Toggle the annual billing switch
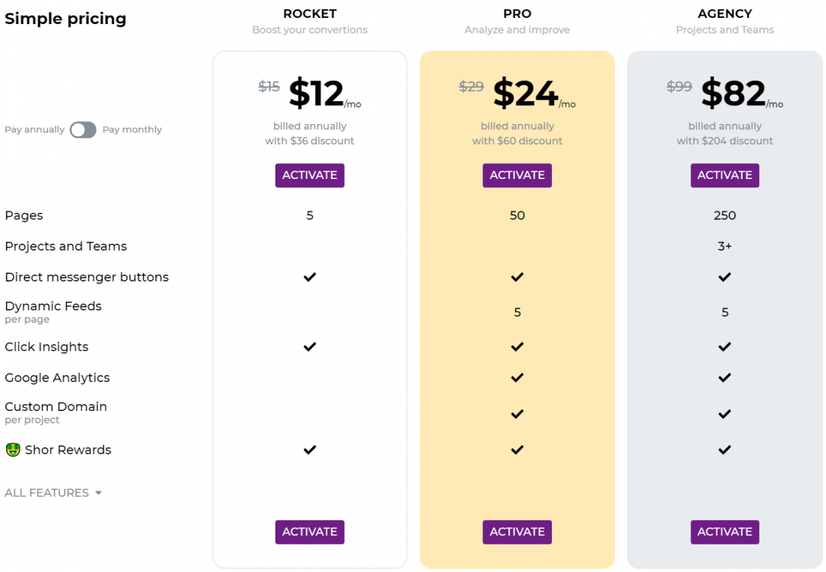The height and width of the screenshot is (572, 826). point(83,129)
